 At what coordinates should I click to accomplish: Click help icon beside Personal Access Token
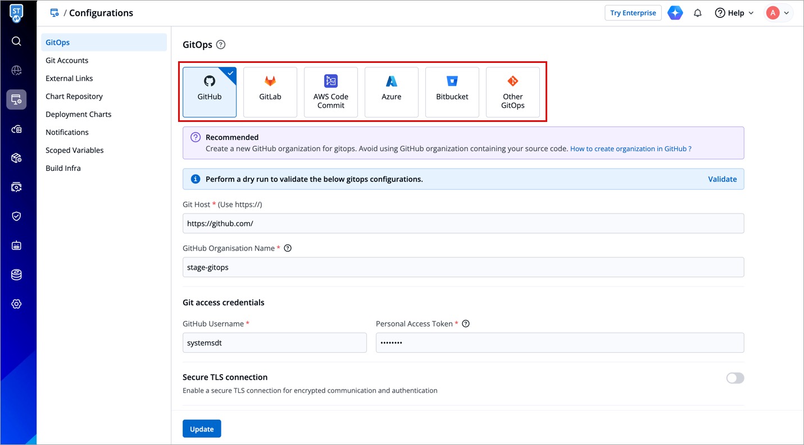pyautogui.click(x=465, y=324)
